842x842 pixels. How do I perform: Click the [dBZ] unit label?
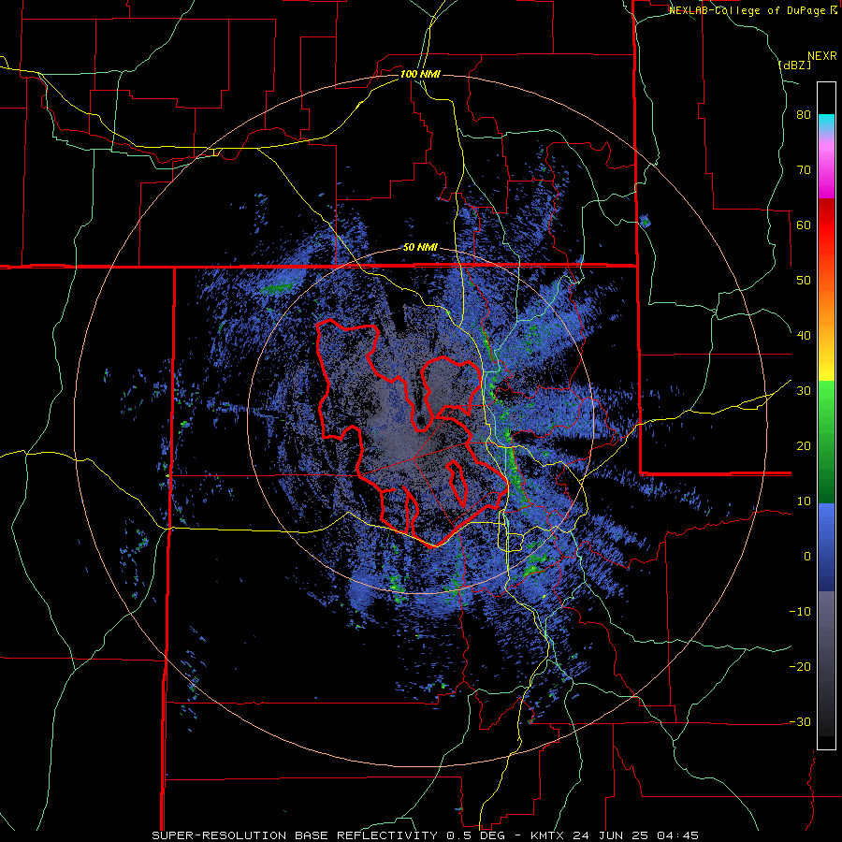tap(794, 65)
